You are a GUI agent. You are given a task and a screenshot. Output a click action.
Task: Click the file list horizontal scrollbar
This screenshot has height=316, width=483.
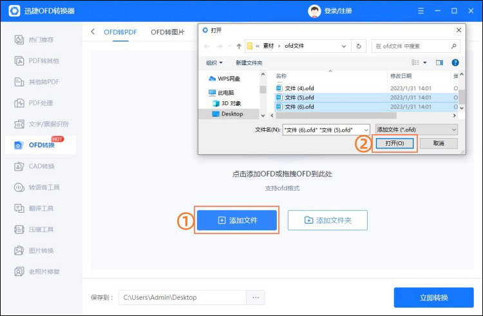[x=336, y=115]
